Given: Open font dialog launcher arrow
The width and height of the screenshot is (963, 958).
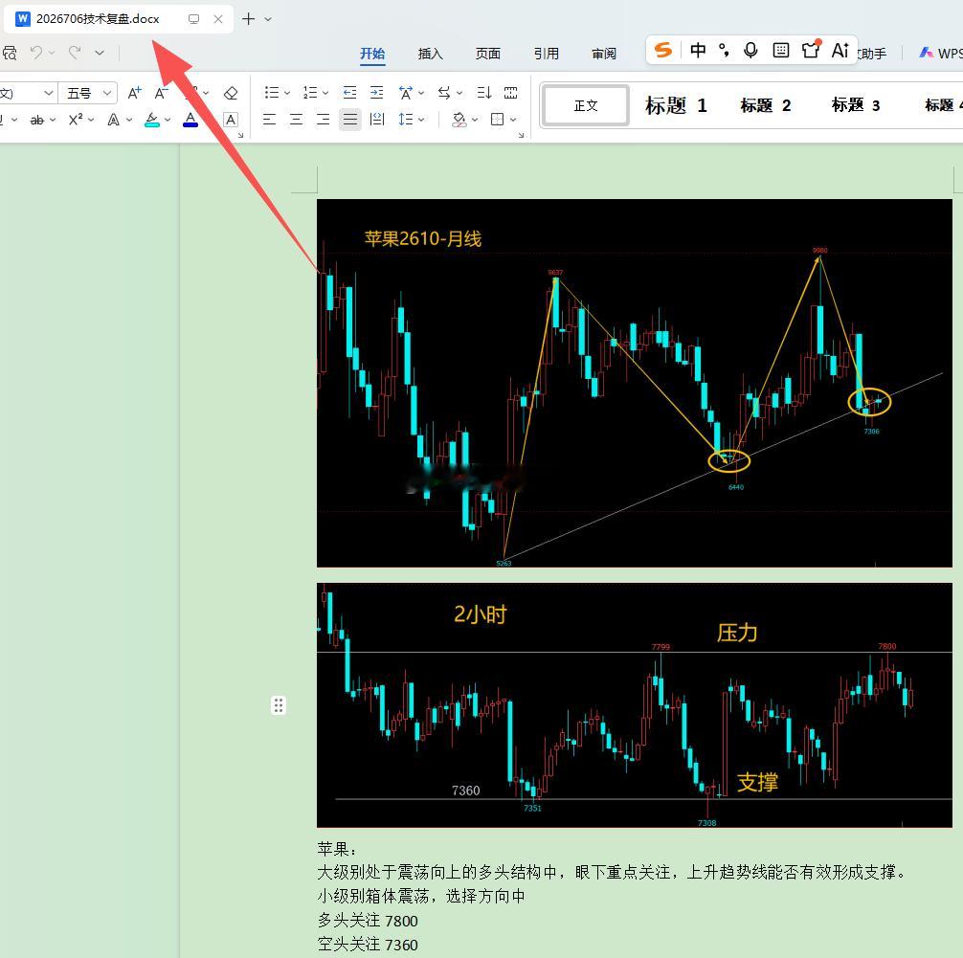Looking at the screenshot, I should [241, 135].
